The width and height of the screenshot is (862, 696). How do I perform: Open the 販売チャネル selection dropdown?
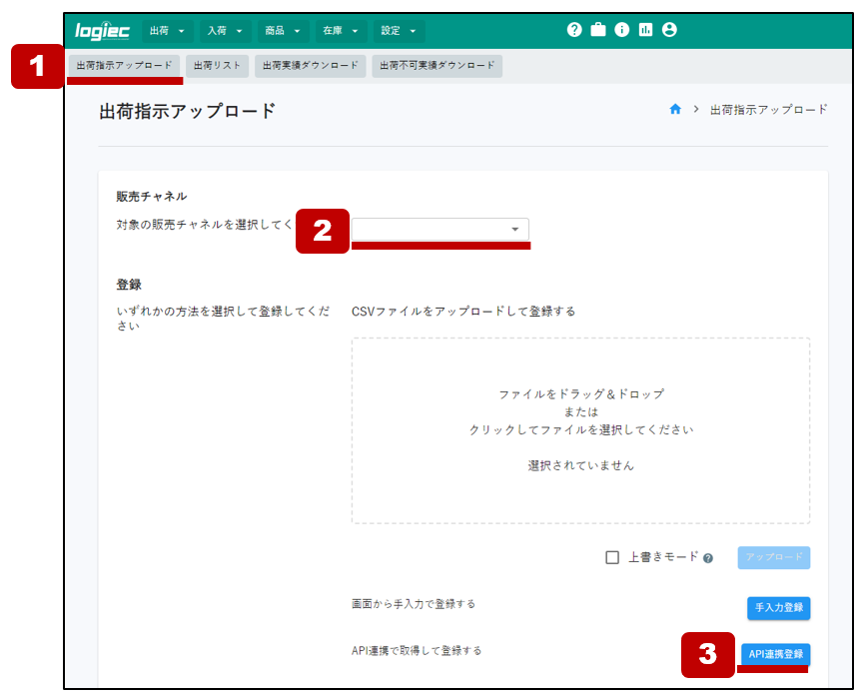[x=439, y=230]
